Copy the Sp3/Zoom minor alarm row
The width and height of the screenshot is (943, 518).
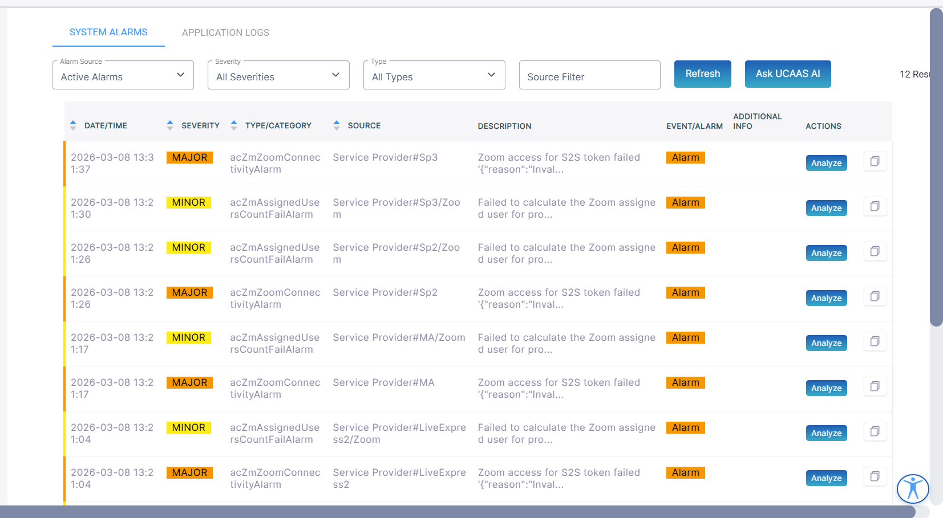coord(875,206)
